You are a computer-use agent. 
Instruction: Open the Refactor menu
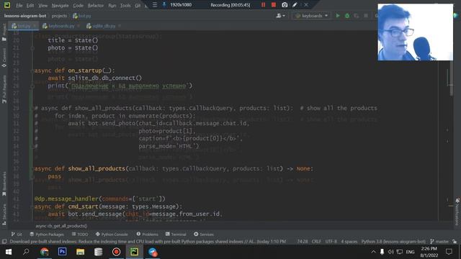(96, 5)
